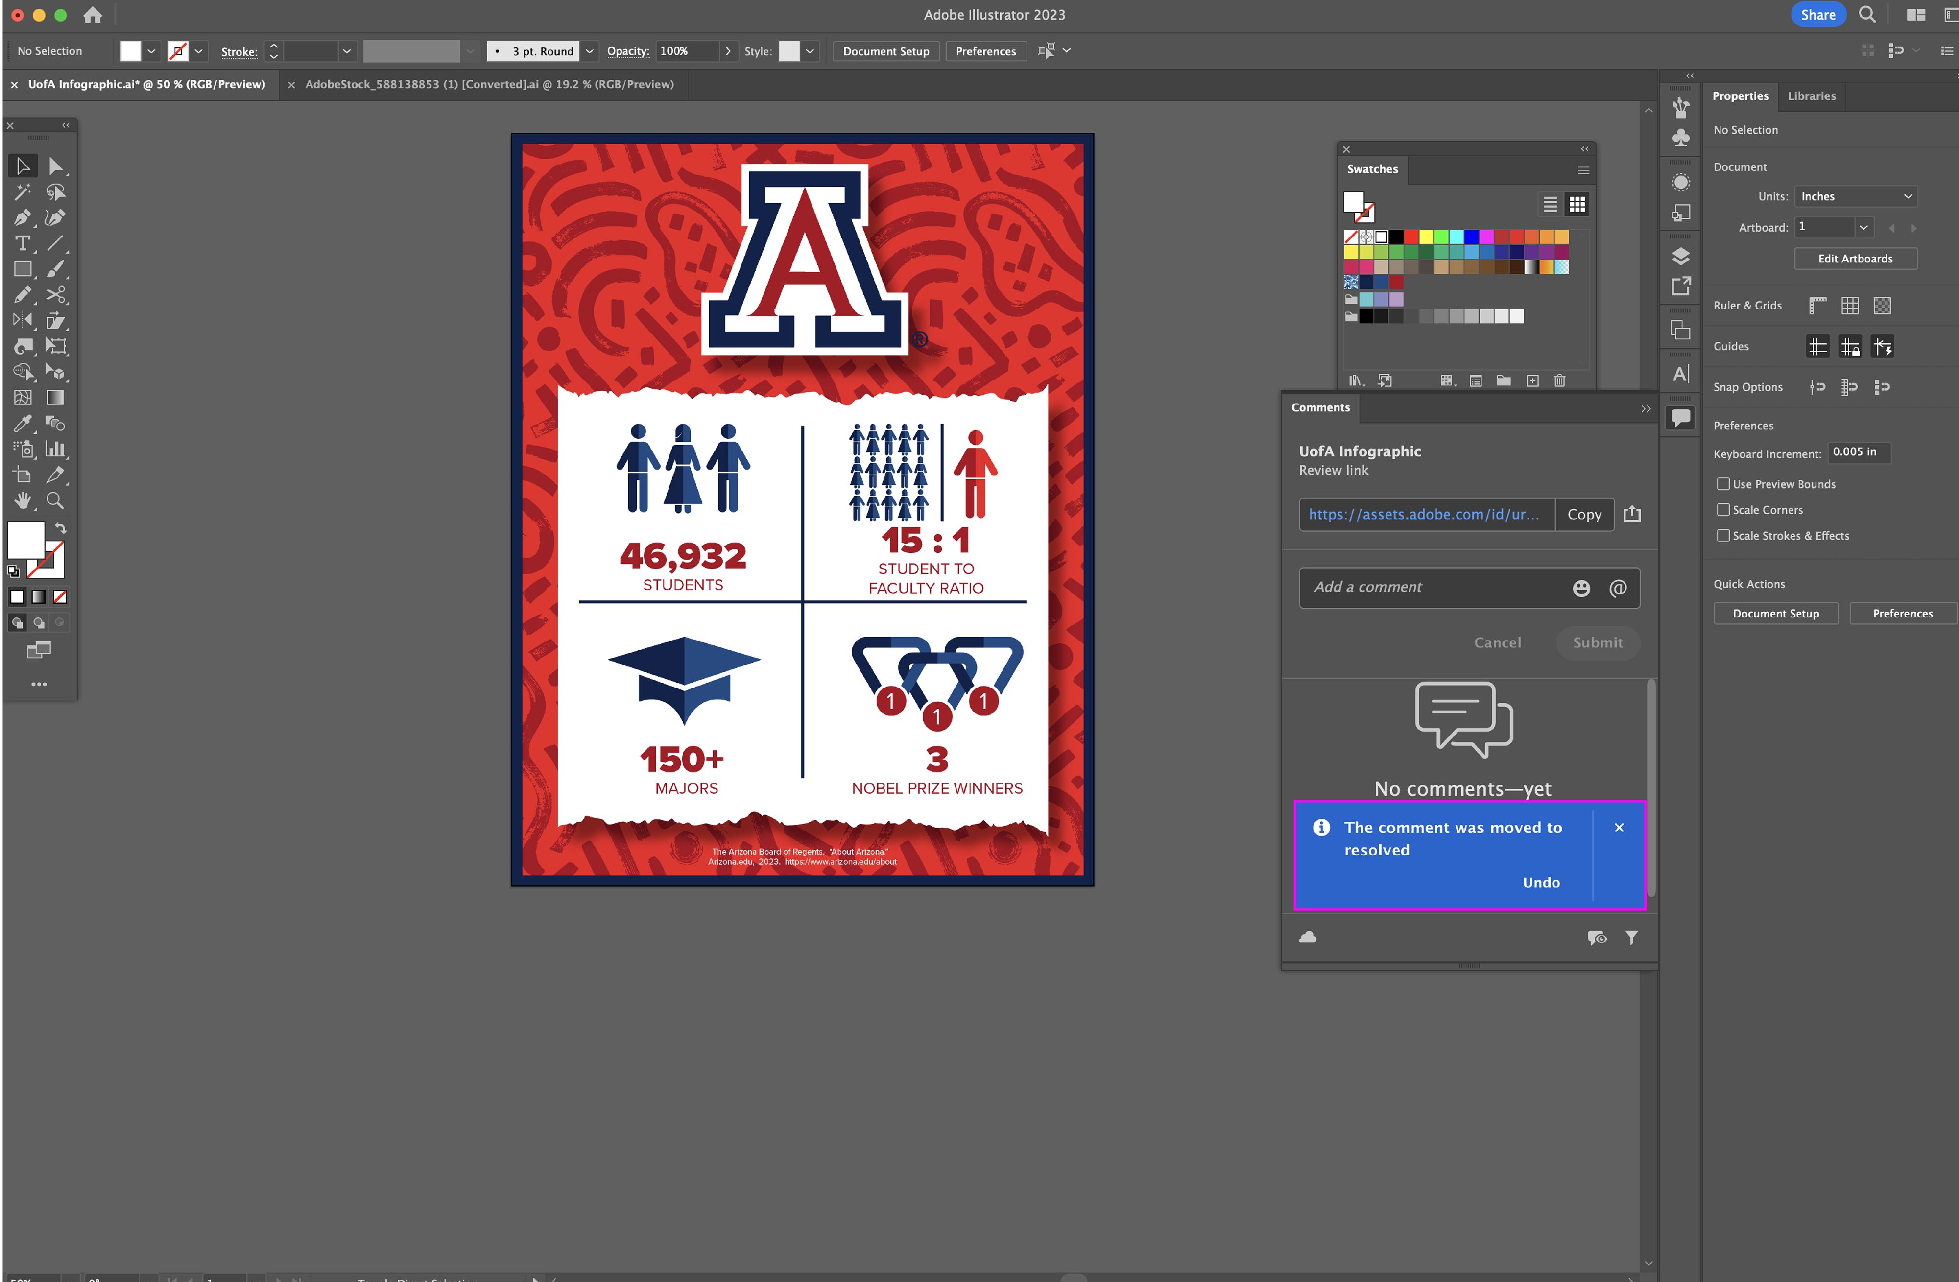Screen dimensions: 1959x1282
Task: Select the Pen tool
Action: click(22, 218)
